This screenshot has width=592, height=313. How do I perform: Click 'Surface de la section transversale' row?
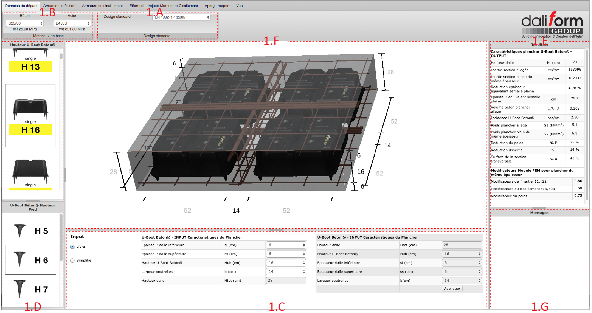click(537, 159)
